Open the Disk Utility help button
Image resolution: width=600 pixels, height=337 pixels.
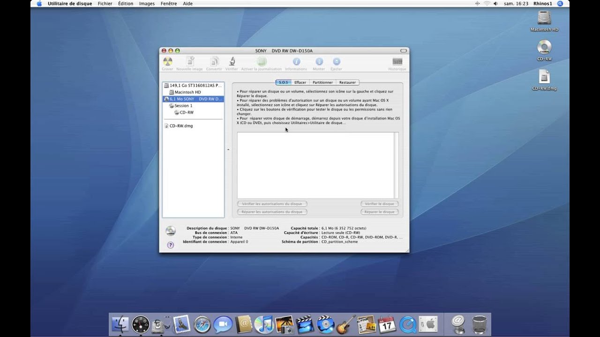[171, 245]
